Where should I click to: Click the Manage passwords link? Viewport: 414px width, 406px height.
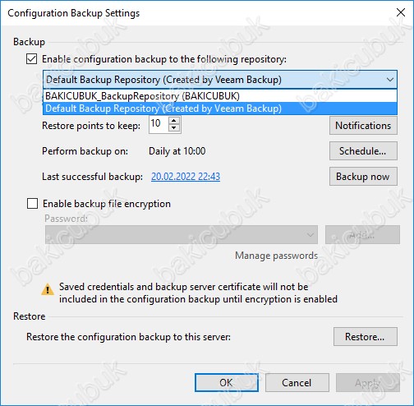tap(276, 256)
